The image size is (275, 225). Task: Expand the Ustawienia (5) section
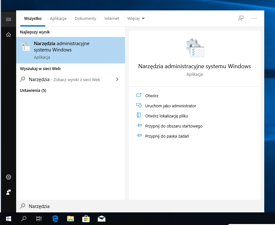[x=33, y=90]
